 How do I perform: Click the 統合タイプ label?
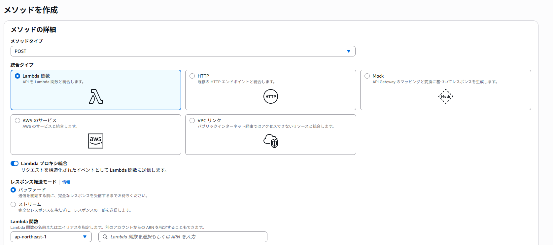coord(22,65)
